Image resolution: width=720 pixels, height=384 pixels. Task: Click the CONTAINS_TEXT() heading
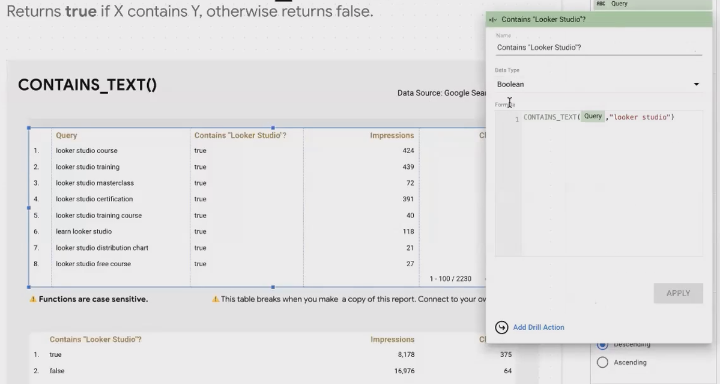click(87, 85)
